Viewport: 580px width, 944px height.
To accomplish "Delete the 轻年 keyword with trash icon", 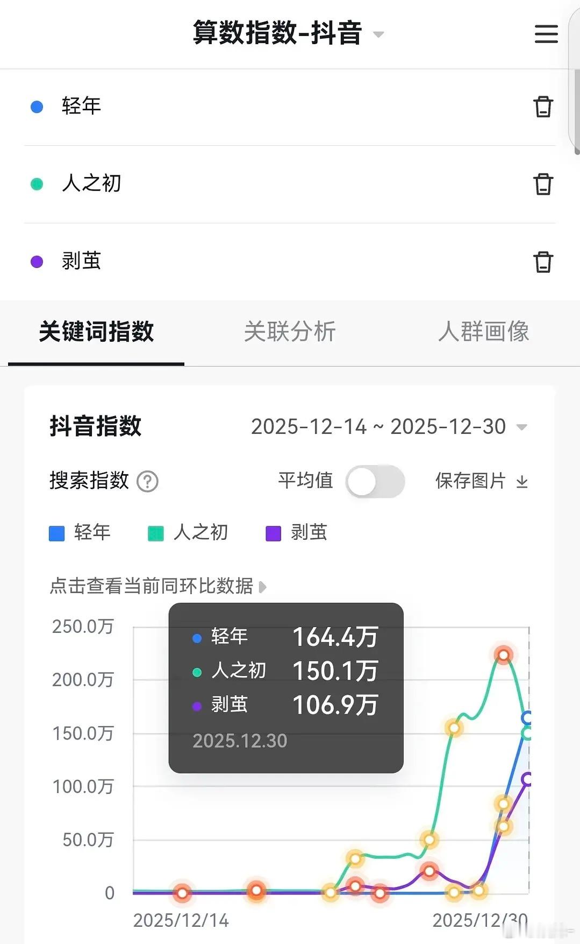I will coord(543,106).
